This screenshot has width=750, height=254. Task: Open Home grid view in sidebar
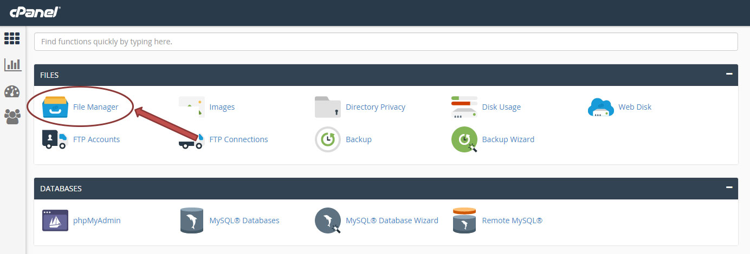coord(12,38)
